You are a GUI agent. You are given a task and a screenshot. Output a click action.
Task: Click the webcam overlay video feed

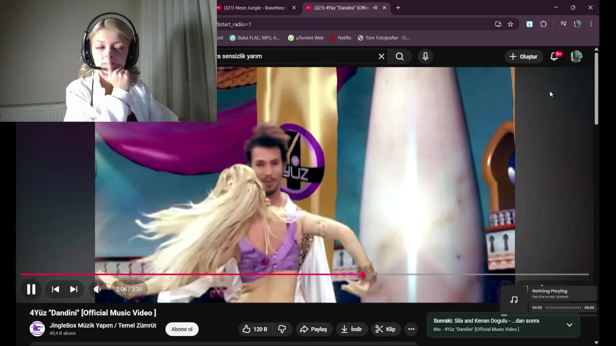[x=108, y=61]
